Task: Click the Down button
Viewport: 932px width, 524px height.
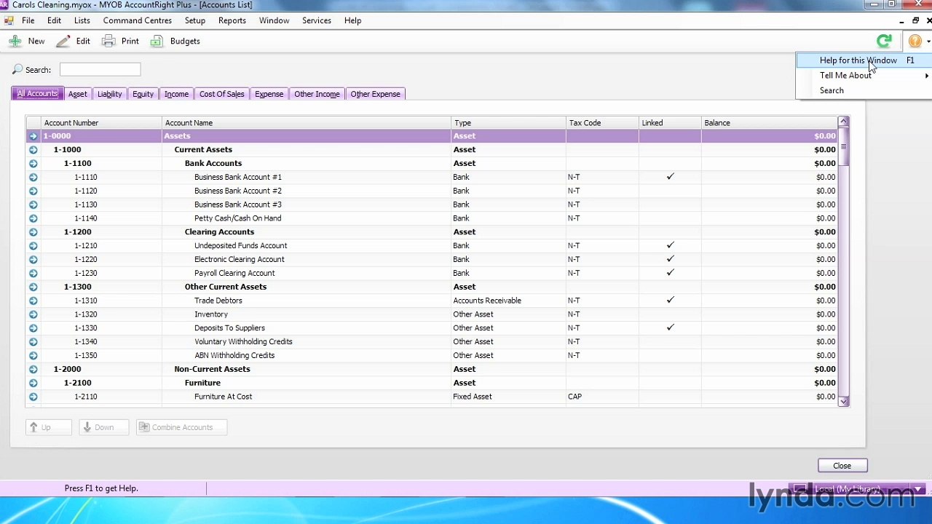Action: pyautogui.click(x=104, y=428)
